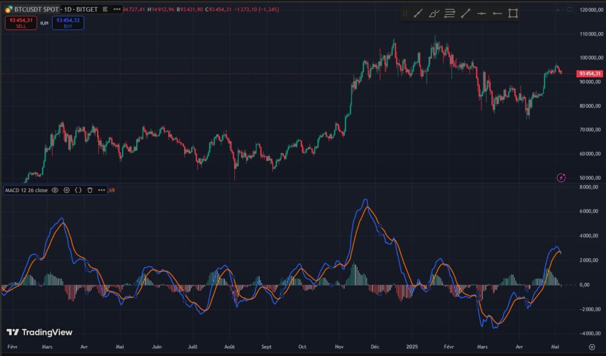Click the red current price label on axis

tap(589, 74)
